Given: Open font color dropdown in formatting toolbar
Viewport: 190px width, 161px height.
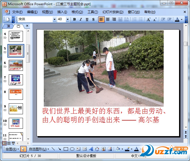Looking at the screenshot, I should (x=182, y=19).
